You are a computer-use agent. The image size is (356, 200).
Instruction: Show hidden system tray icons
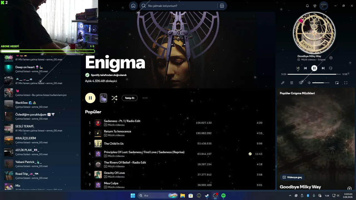(x=290, y=196)
